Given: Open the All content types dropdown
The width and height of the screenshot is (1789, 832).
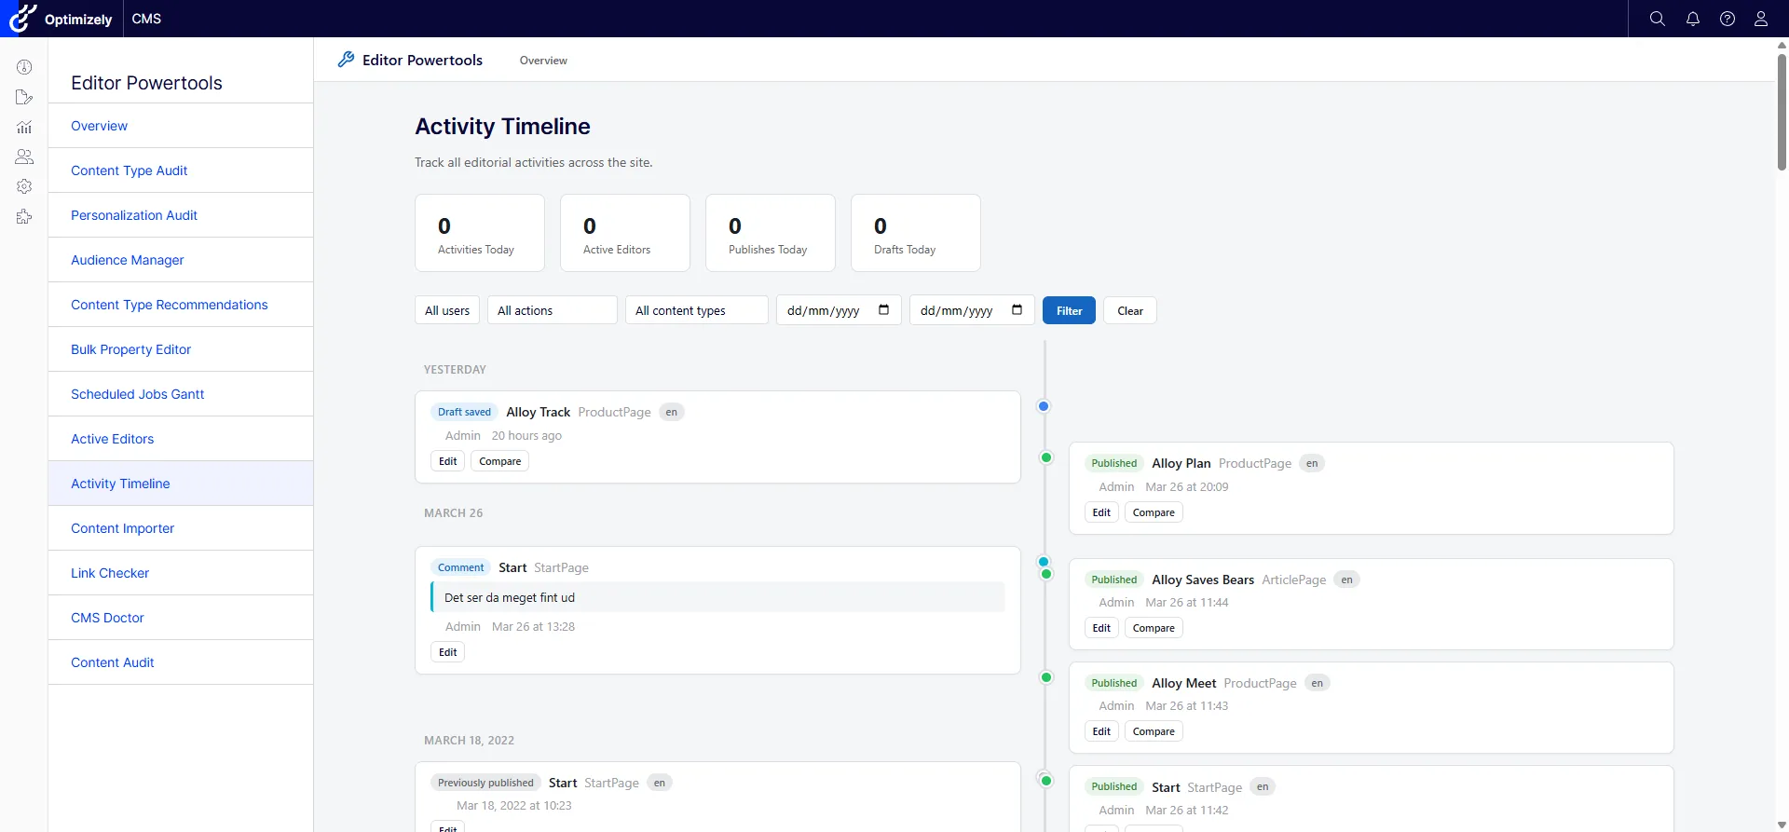Looking at the screenshot, I should 696,310.
